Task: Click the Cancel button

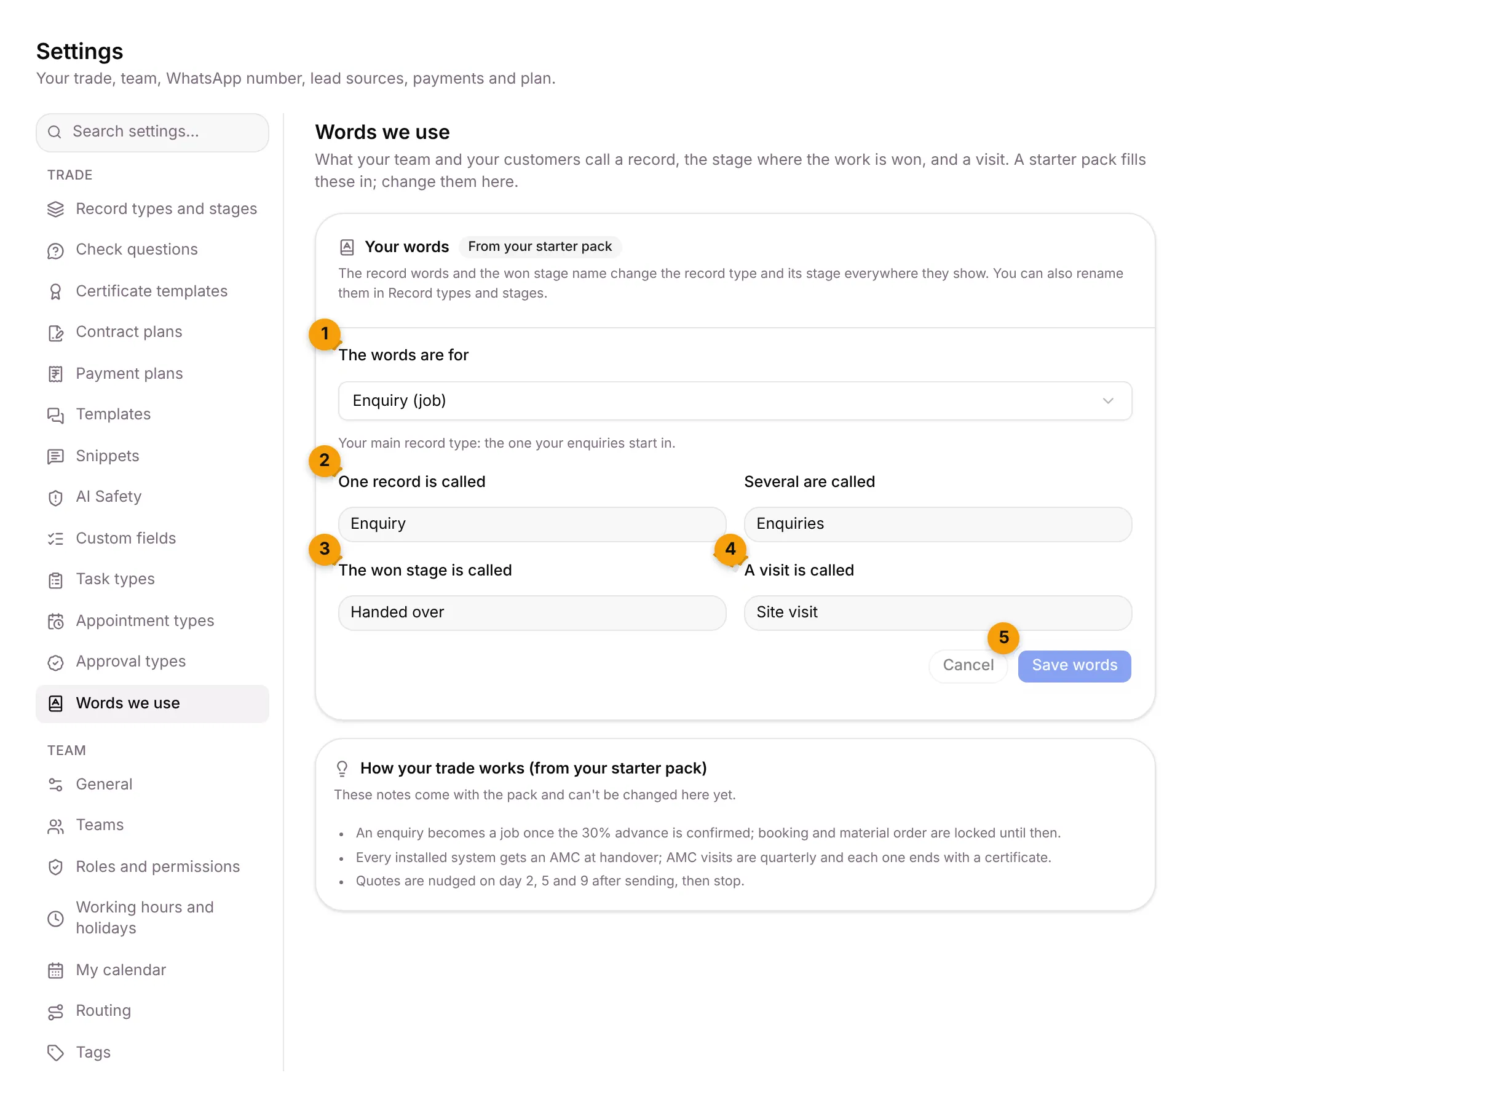Action: pyautogui.click(x=968, y=665)
